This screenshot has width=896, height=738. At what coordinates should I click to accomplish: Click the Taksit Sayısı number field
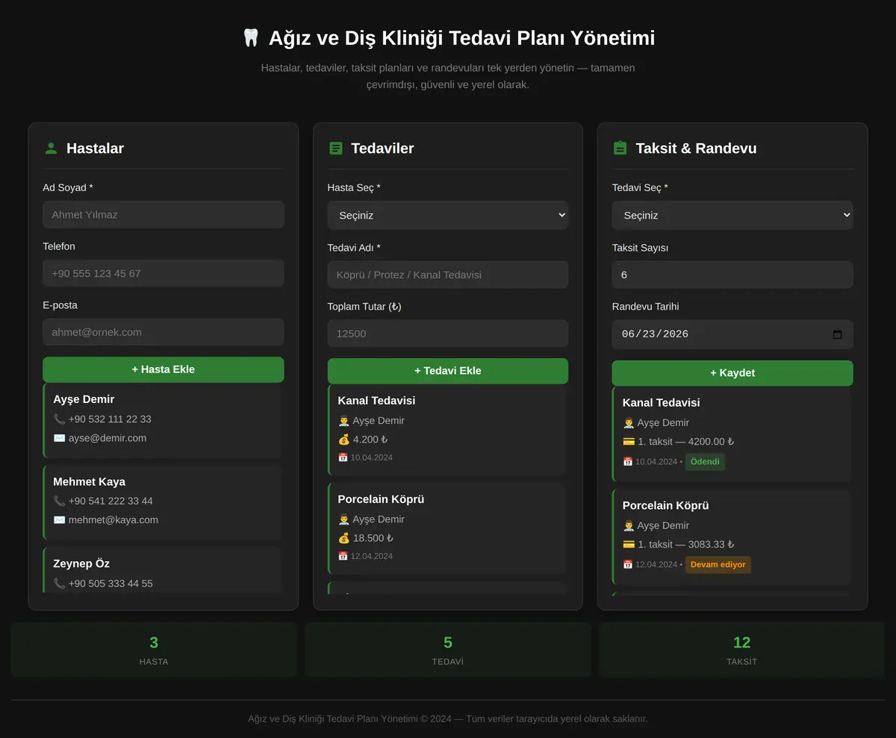pyautogui.click(x=732, y=275)
